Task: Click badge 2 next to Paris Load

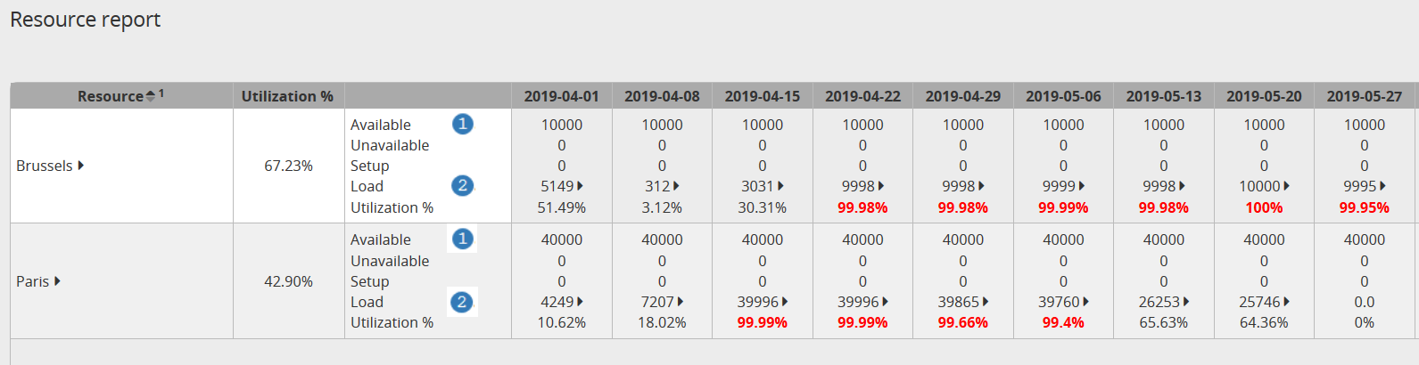Action: tap(462, 302)
